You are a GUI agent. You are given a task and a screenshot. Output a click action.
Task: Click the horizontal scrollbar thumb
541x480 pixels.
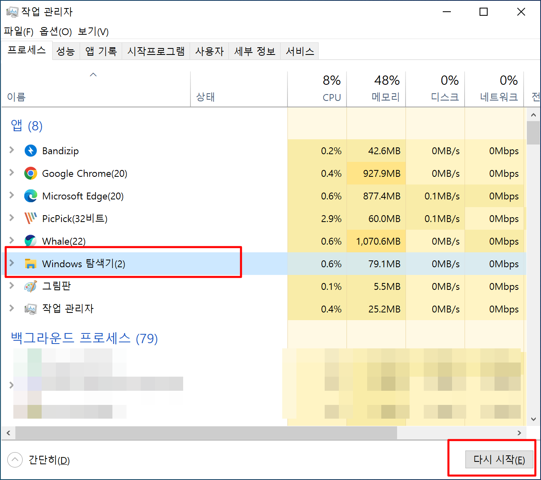(206, 433)
